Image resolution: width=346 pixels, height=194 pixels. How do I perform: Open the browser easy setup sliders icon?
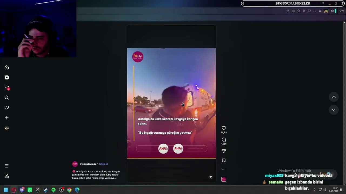point(320,11)
